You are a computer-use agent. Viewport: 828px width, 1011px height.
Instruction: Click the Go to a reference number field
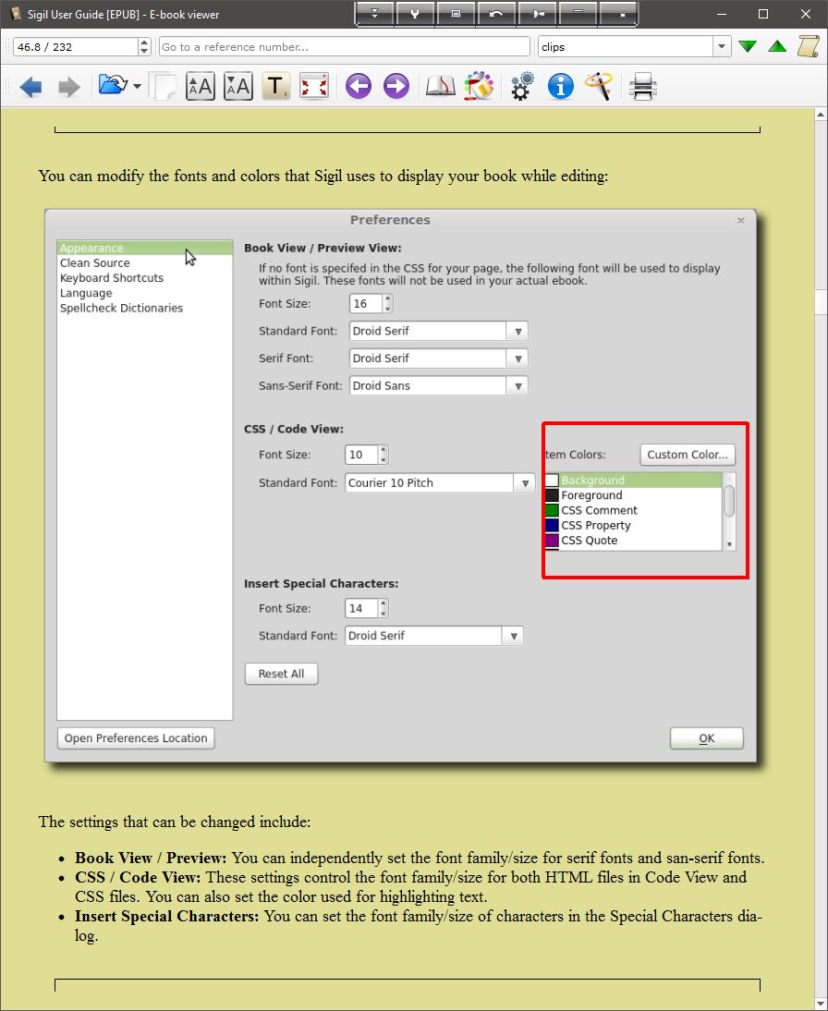(345, 46)
